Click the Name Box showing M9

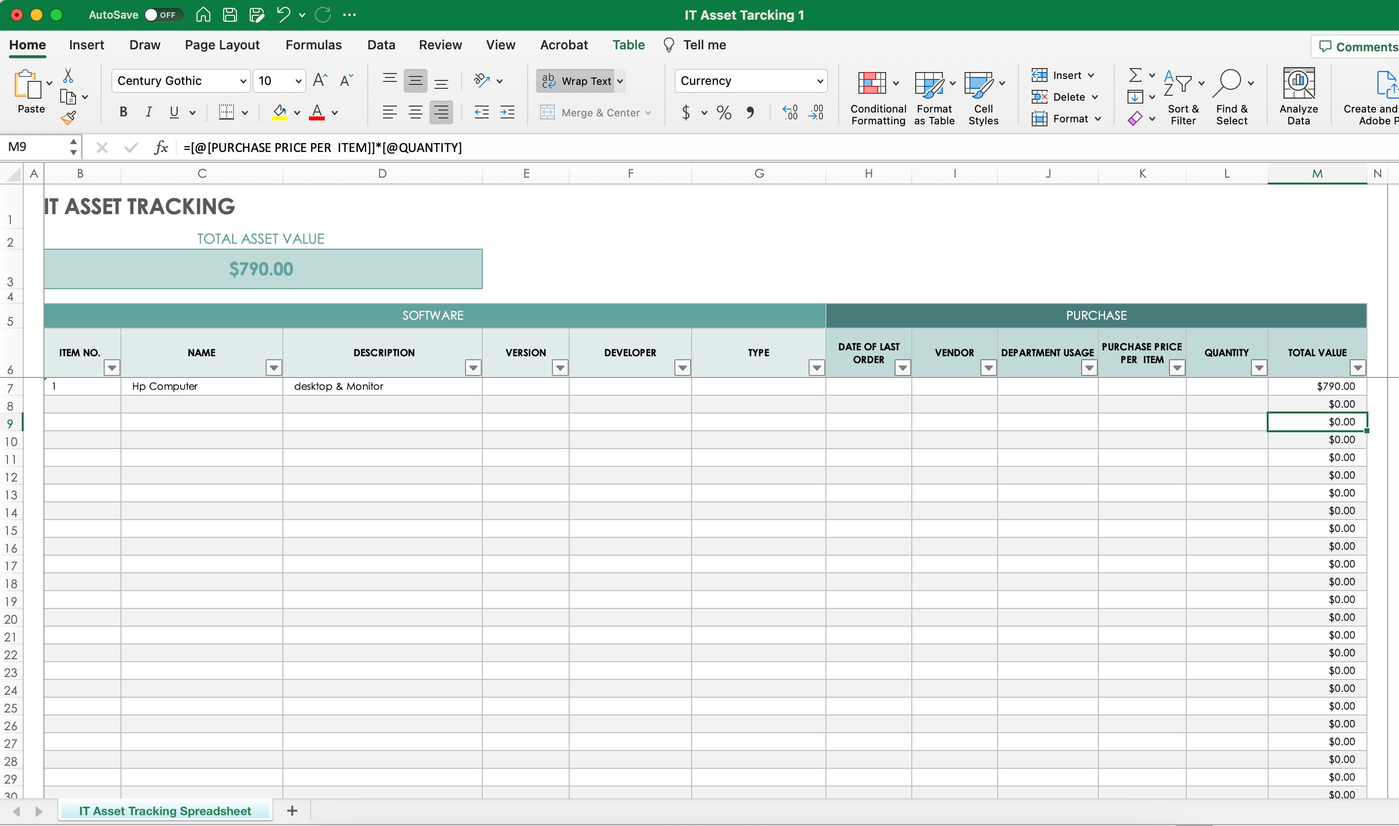[x=35, y=147]
